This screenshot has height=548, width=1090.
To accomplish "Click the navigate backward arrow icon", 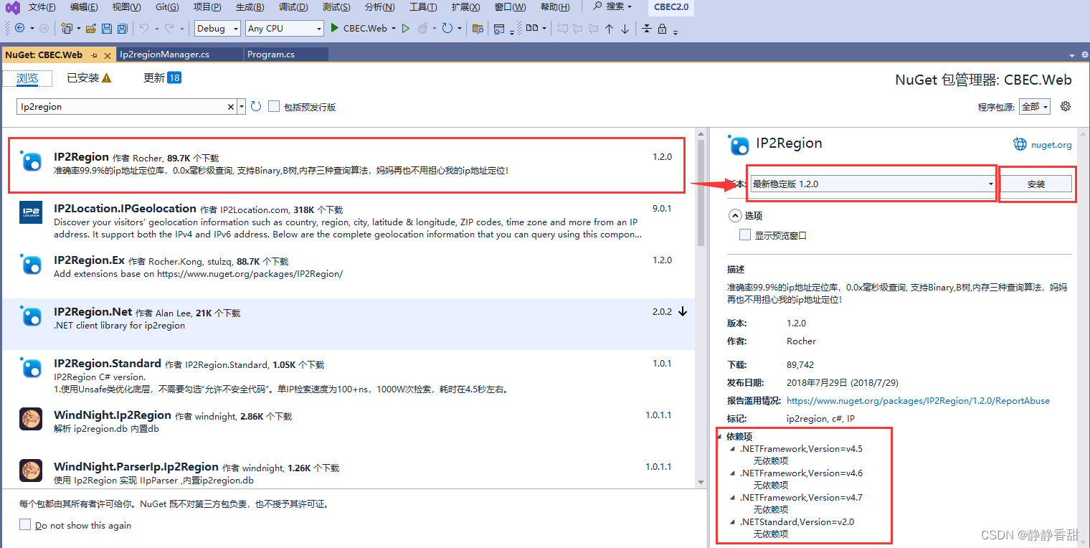I will pyautogui.click(x=19, y=29).
